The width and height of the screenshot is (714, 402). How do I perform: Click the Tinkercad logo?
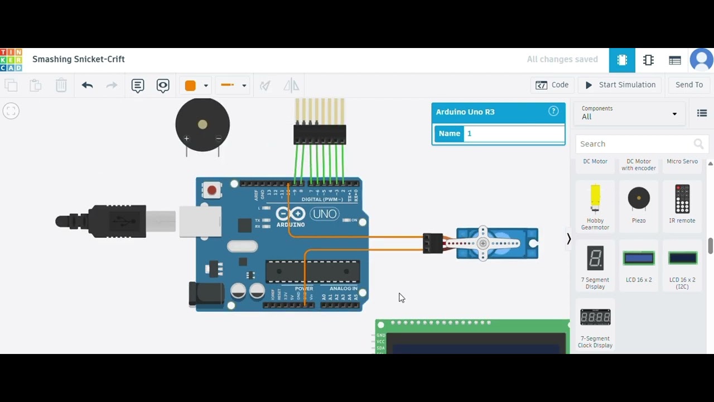coord(11,60)
